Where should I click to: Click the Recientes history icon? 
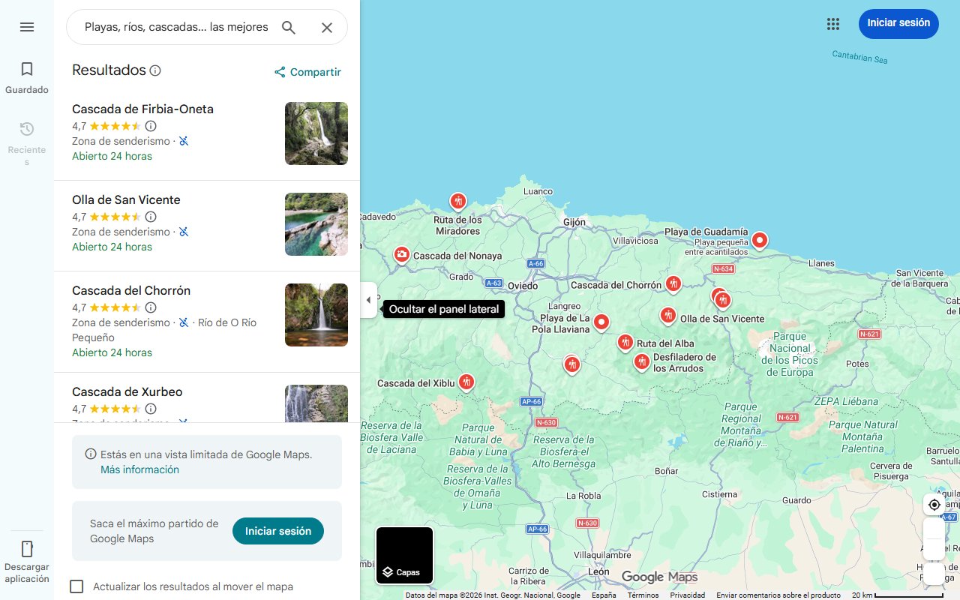(x=27, y=129)
